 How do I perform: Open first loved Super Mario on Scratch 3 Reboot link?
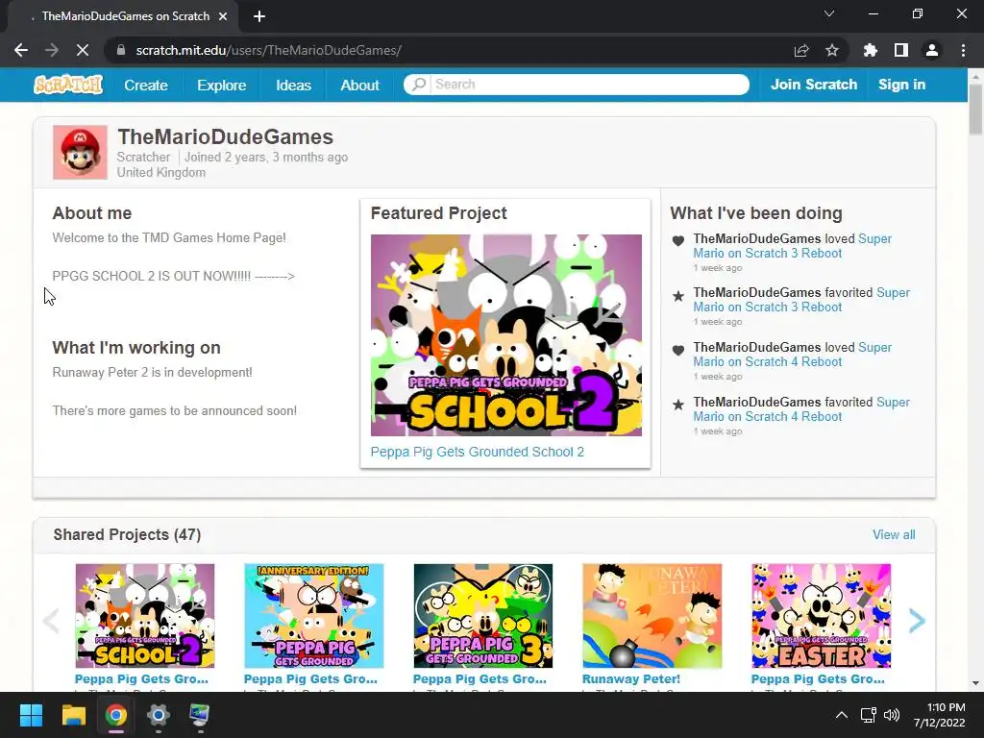coord(792,246)
